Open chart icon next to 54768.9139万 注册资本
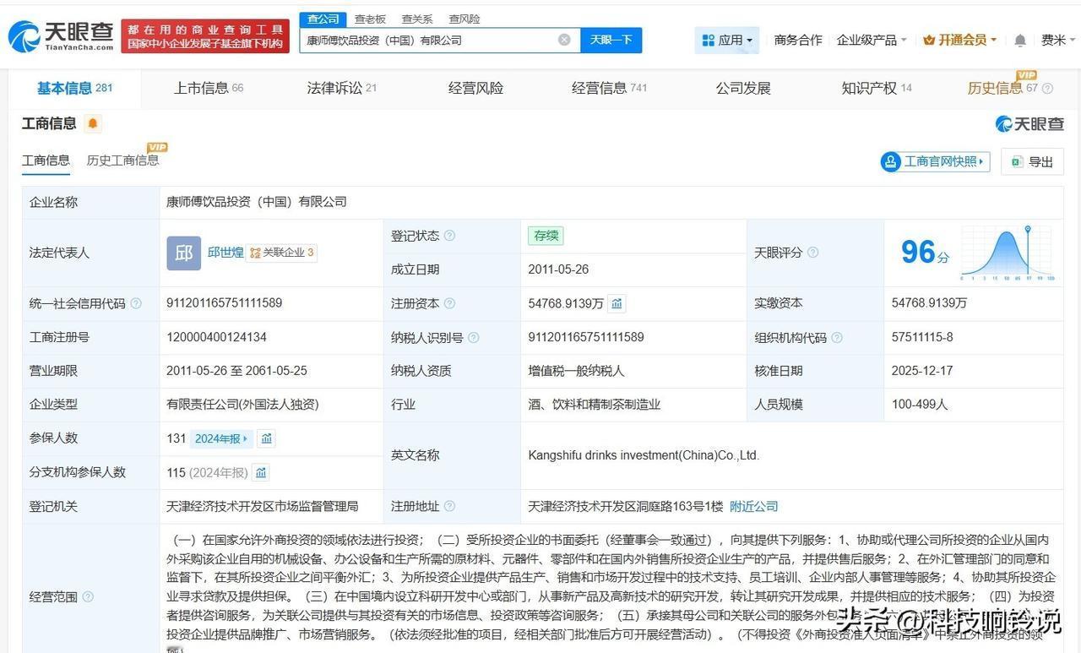This screenshot has height=653, width=1081. click(617, 303)
